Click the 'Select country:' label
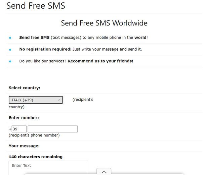Screen dimensions: 205x175 24,88
